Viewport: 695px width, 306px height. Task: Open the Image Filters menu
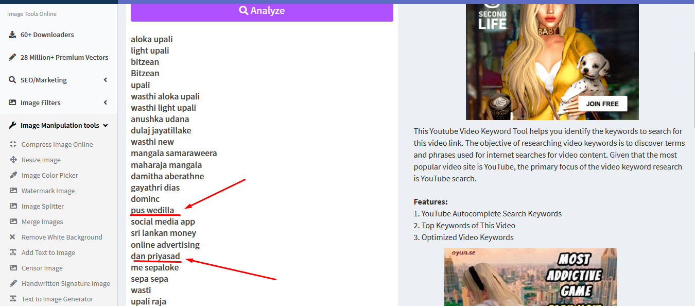tap(59, 103)
